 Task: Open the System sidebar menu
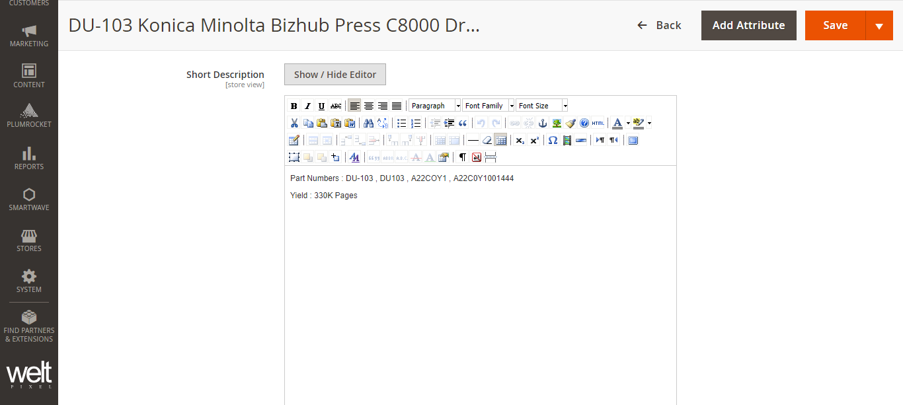click(29, 281)
